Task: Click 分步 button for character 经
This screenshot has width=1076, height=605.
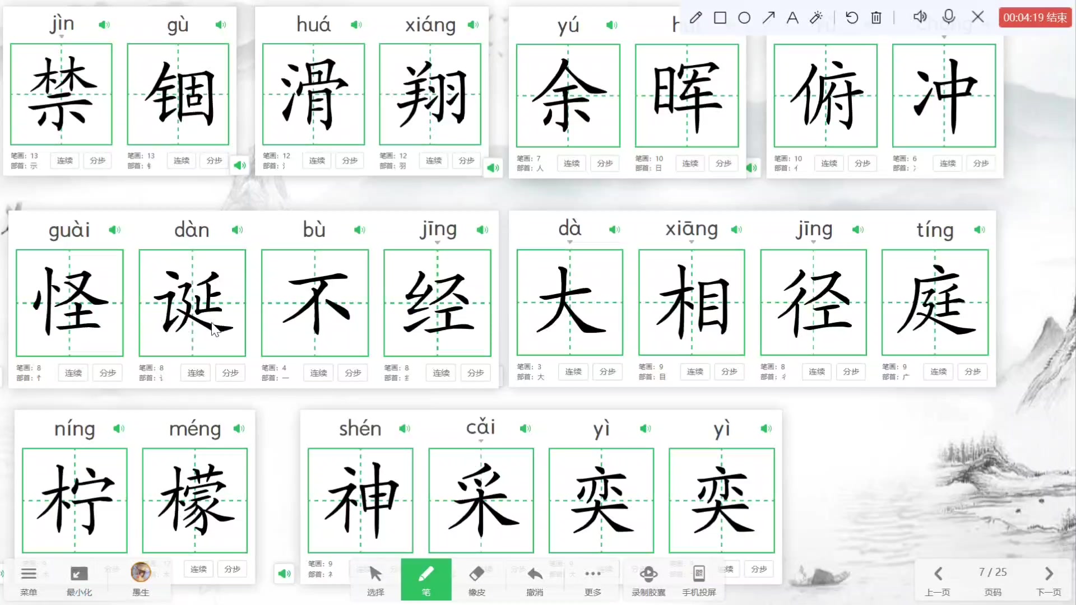Action: click(x=475, y=373)
